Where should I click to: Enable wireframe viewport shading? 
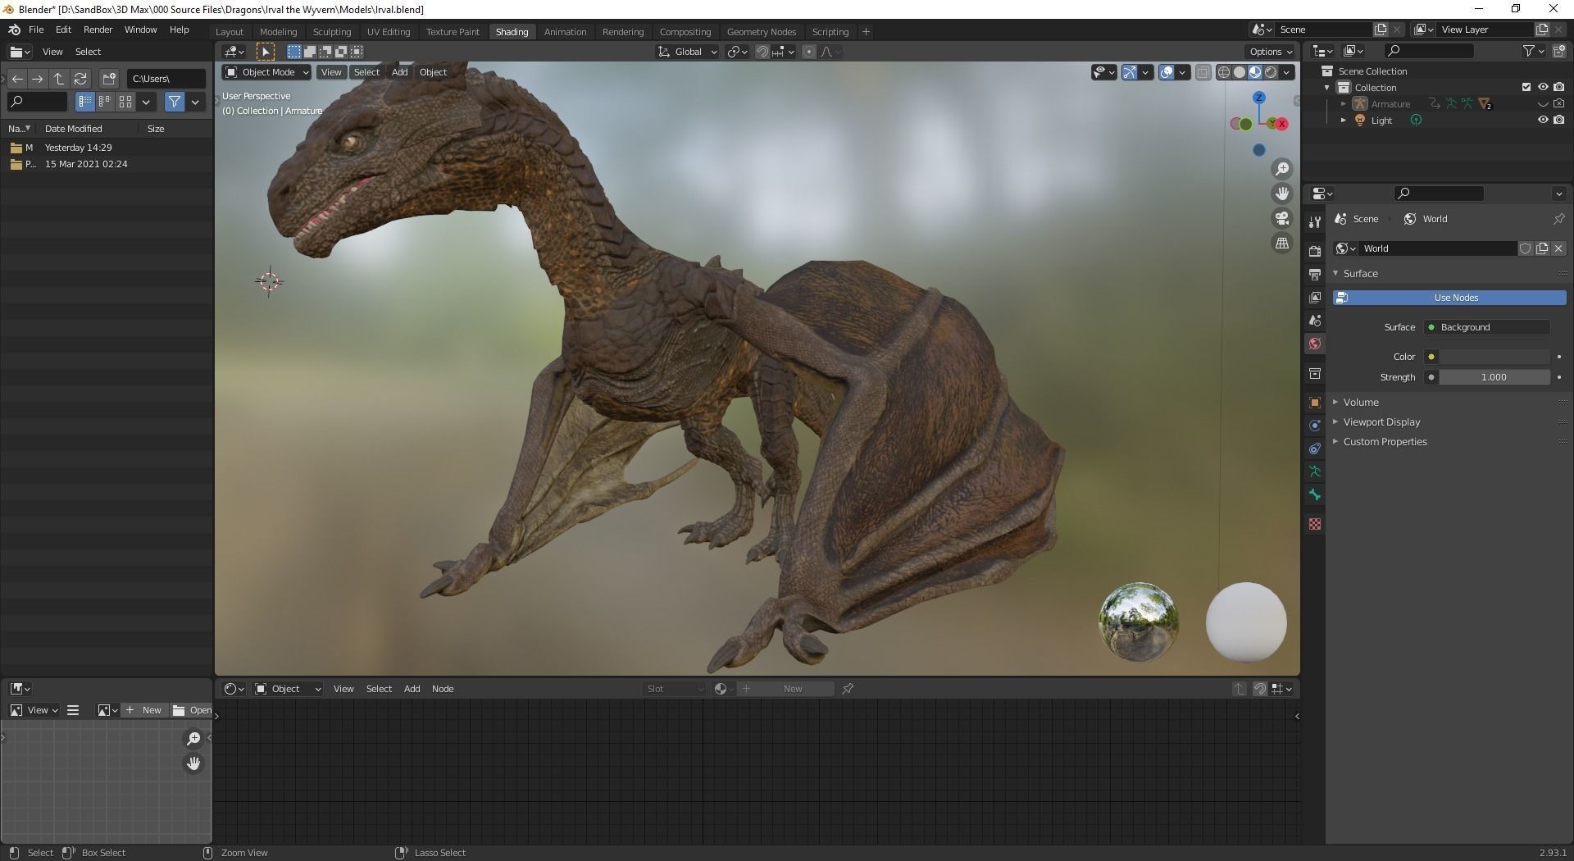click(x=1223, y=72)
